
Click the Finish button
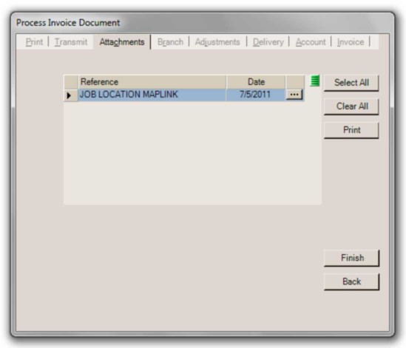tap(352, 258)
